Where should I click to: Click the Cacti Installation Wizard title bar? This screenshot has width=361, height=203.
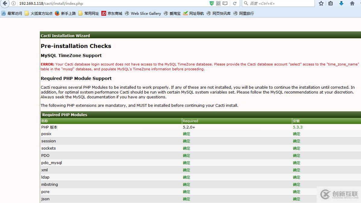pyautogui.click(x=200, y=36)
